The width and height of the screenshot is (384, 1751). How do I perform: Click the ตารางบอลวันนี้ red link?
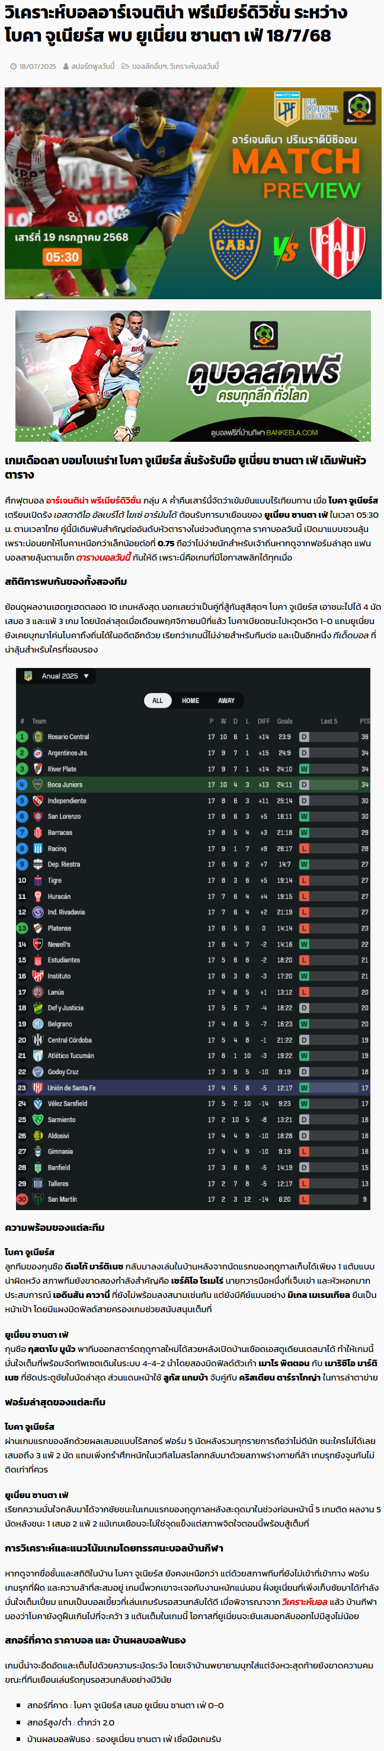click(x=103, y=558)
